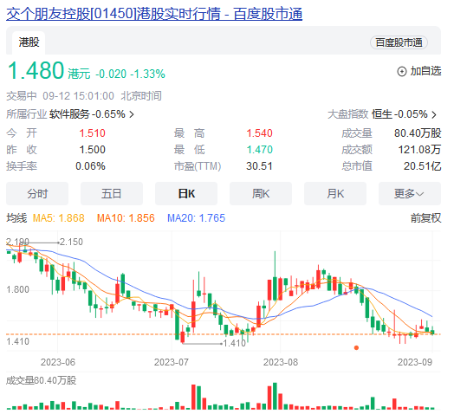Click the MA20 moving average legend

(196, 218)
